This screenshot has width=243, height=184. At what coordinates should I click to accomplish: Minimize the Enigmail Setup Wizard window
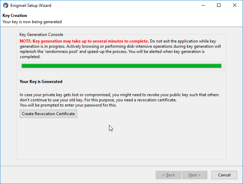pyautogui.click(x=203, y=6)
